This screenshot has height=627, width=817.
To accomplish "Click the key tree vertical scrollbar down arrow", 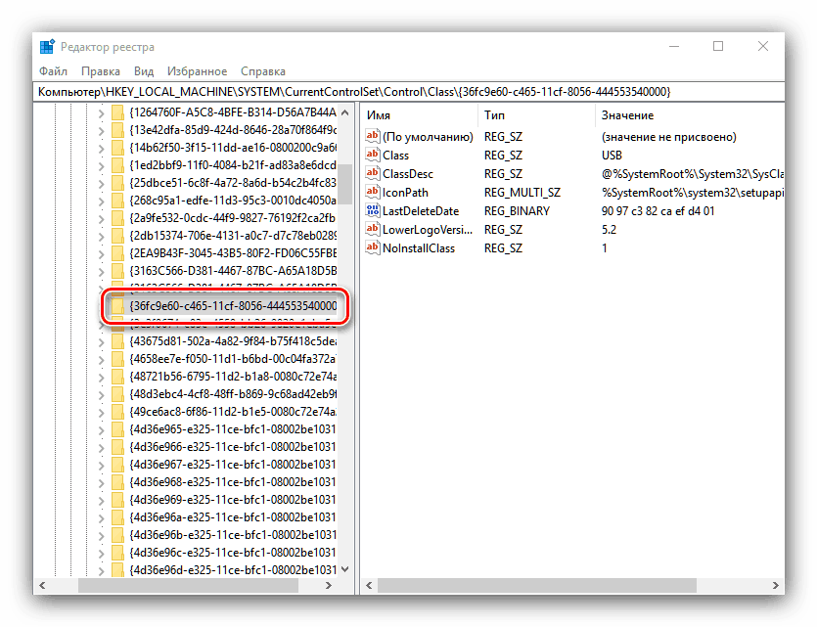I will pos(345,569).
